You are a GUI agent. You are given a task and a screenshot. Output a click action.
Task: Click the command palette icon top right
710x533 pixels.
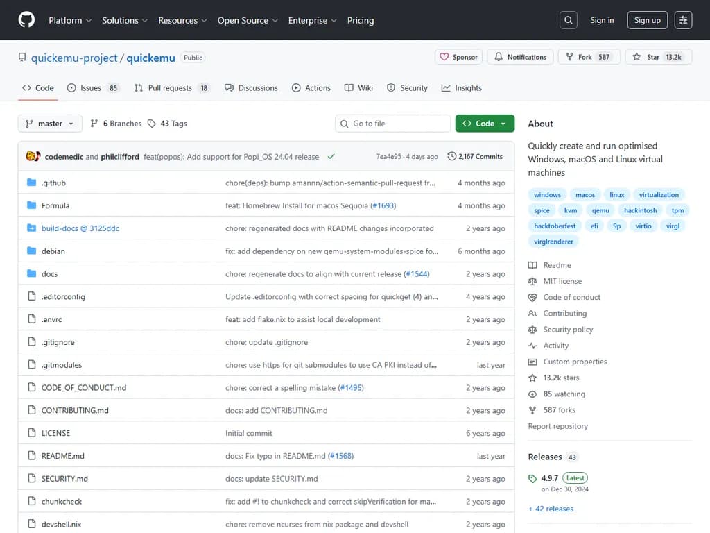[x=683, y=19]
